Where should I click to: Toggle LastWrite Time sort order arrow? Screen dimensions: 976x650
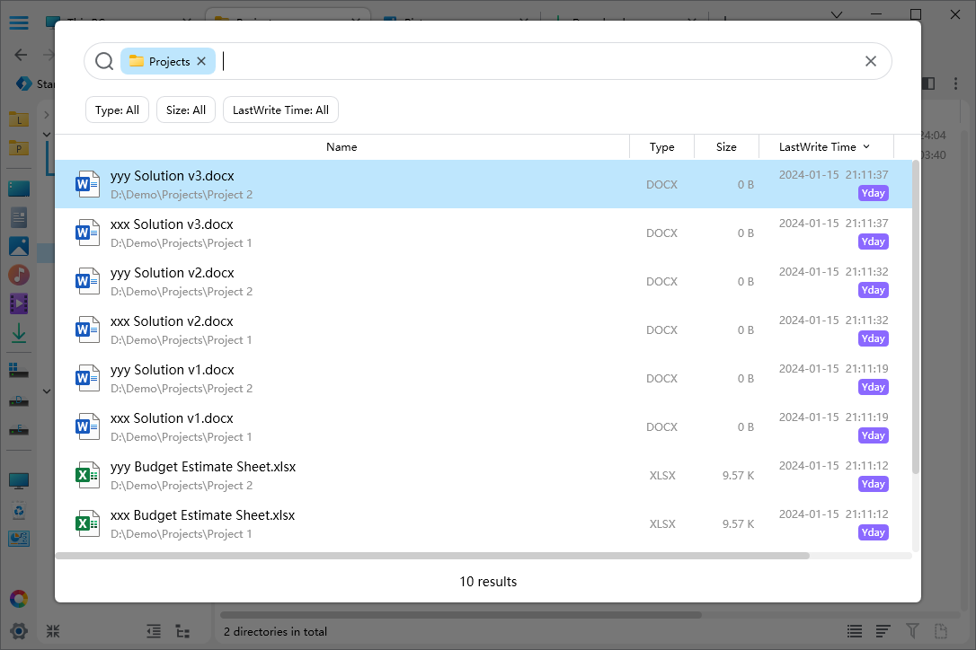(x=866, y=147)
